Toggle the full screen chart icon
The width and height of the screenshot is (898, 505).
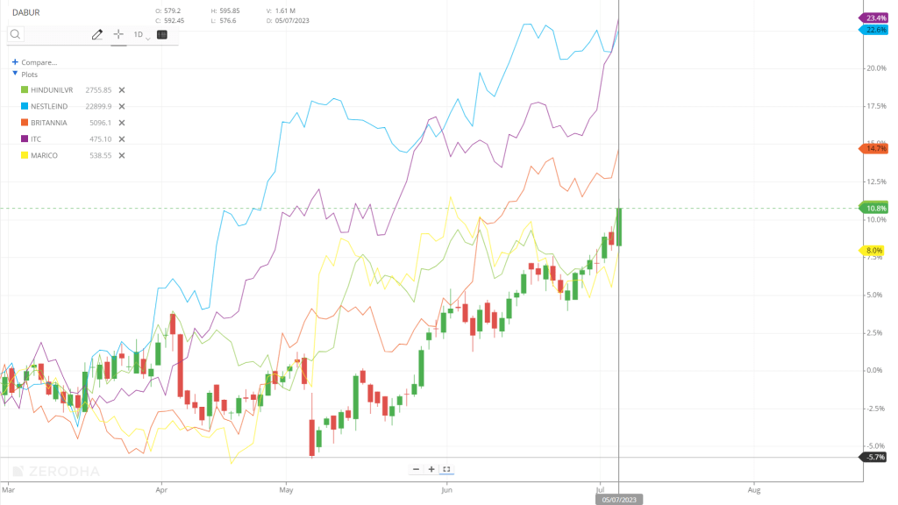pyautogui.click(x=446, y=469)
